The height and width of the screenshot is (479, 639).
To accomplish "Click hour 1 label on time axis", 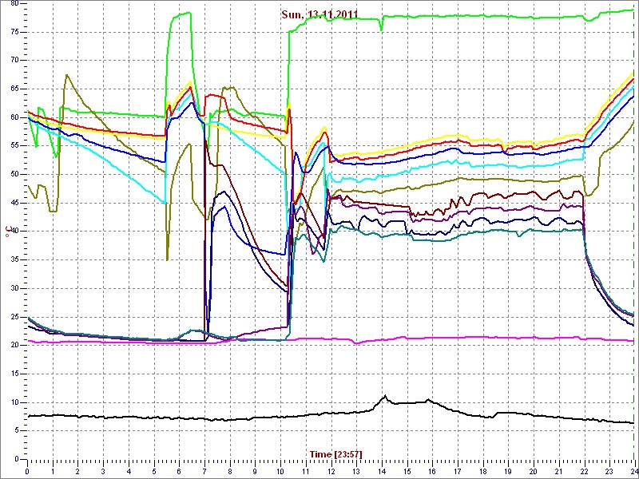I will (53, 471).
